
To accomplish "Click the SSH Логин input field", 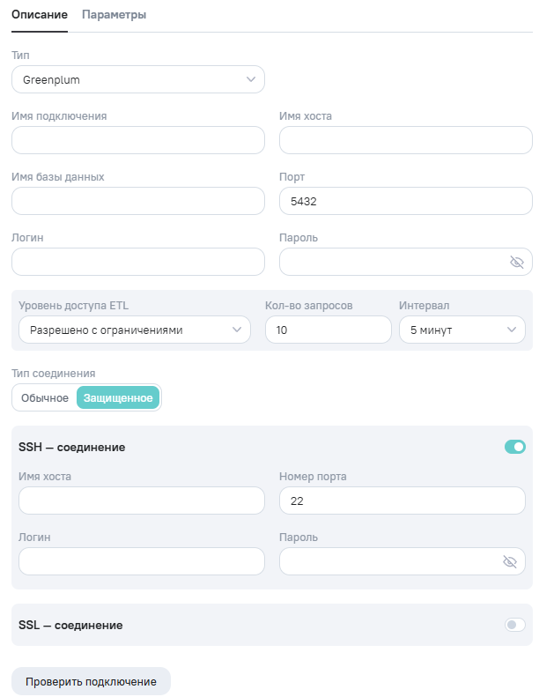I will (142, 561).
